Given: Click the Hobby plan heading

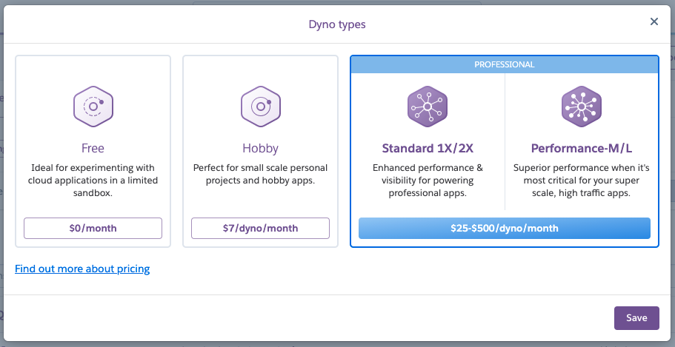Looking at the screenshot, I should 260,148.
